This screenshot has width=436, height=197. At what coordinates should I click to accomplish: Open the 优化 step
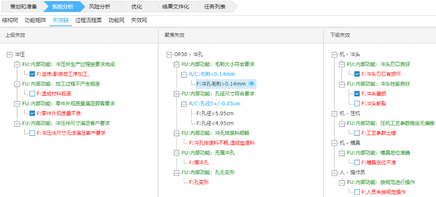point(136,7)
